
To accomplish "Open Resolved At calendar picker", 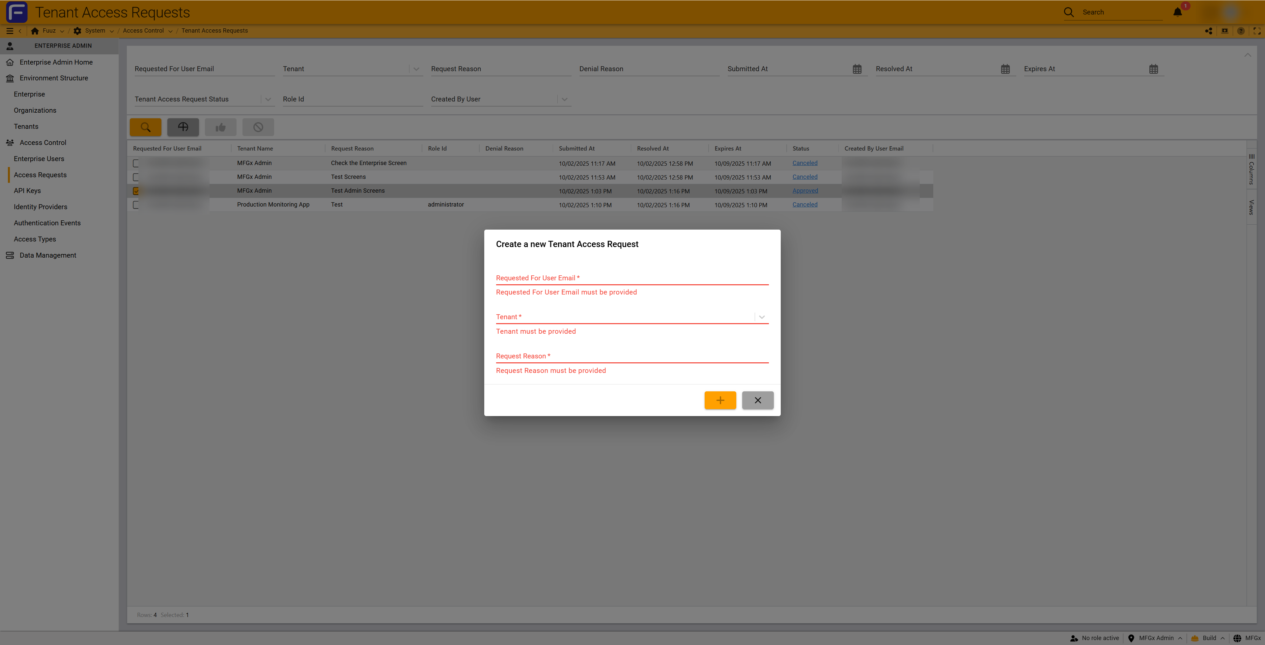I will [1005, 69].
